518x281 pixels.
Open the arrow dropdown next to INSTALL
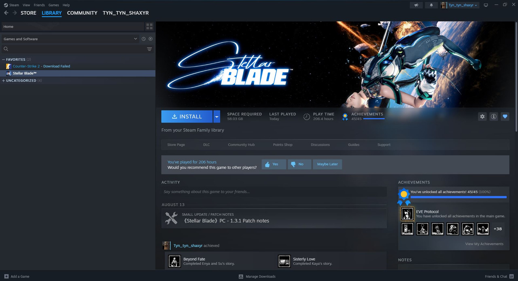point(217,116)
